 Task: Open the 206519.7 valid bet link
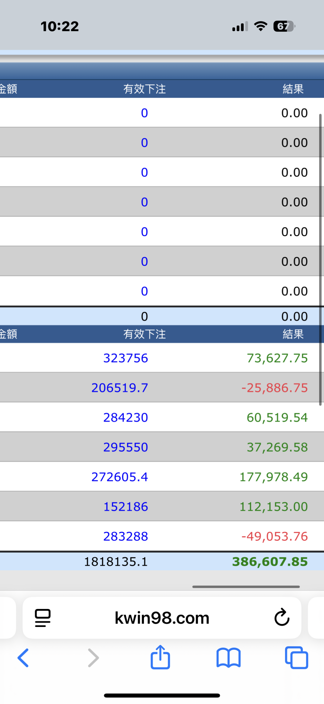(x=120, y=388)
